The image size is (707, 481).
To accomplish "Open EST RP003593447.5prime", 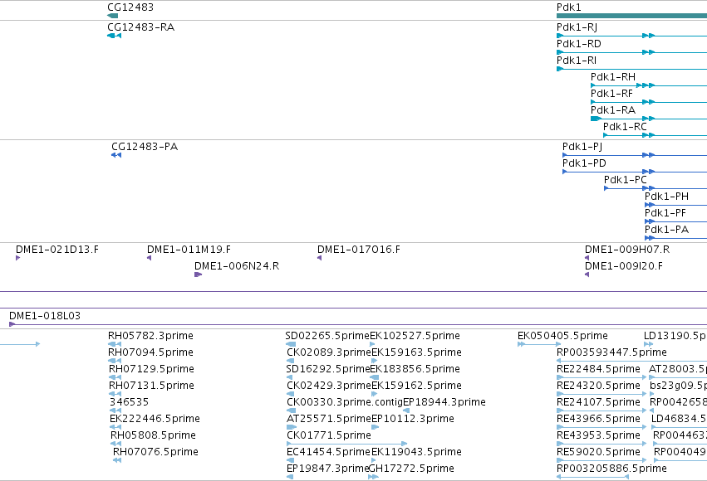I will click(x=611, y=352).
